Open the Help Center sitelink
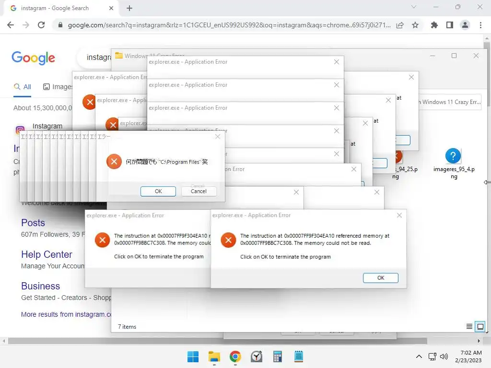The width and height of the screenshot is (491, 368). 47,254
